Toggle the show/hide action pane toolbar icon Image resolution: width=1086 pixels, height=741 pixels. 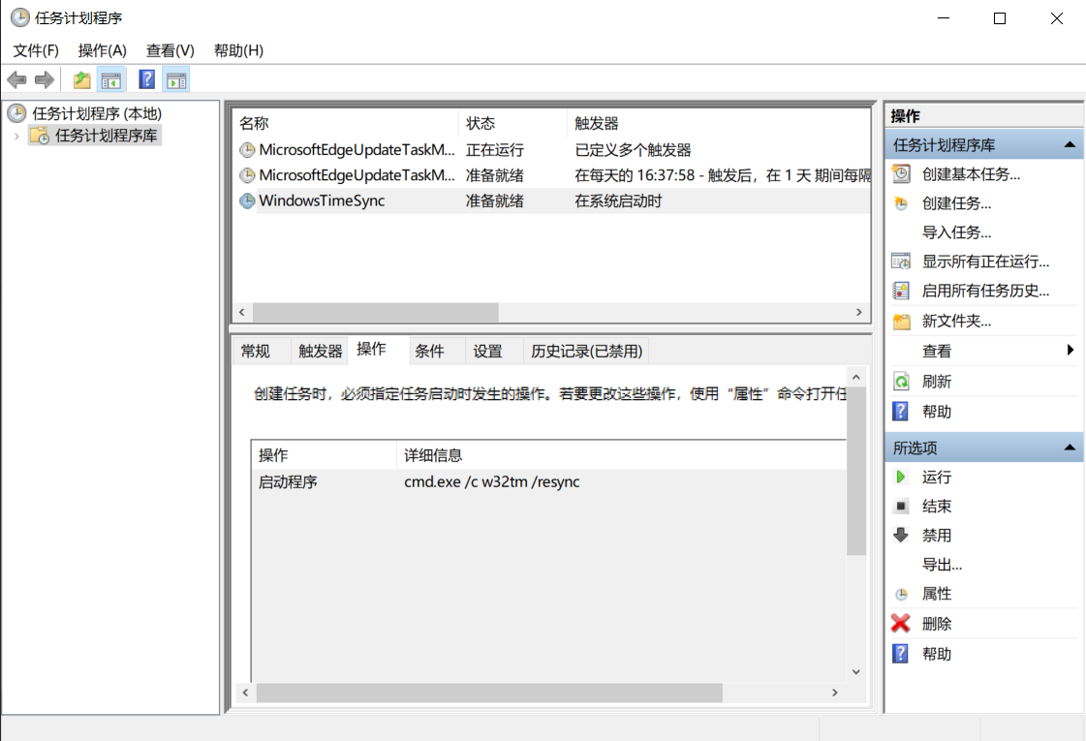pos(176,80)
